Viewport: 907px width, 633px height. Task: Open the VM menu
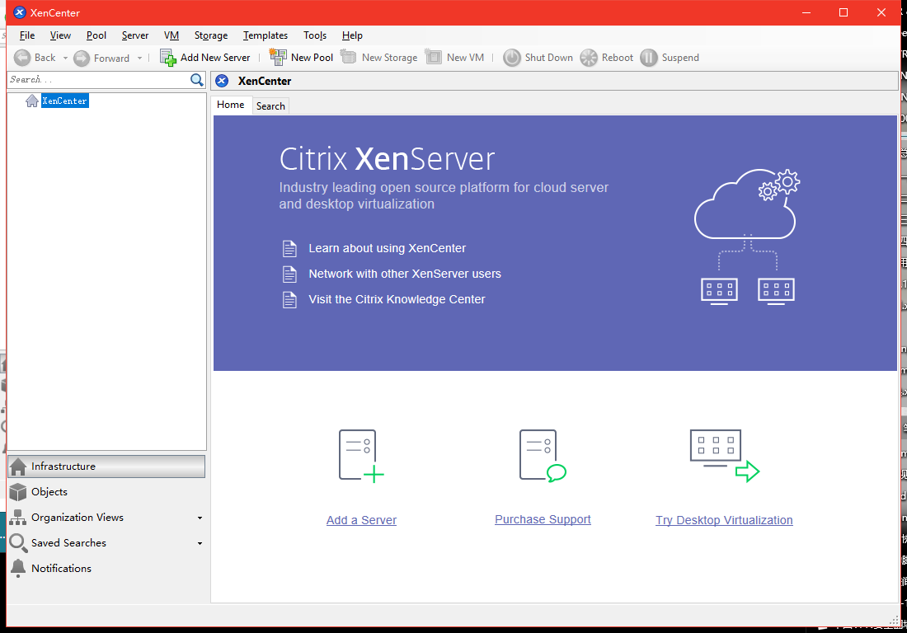(x=172, y=35)
